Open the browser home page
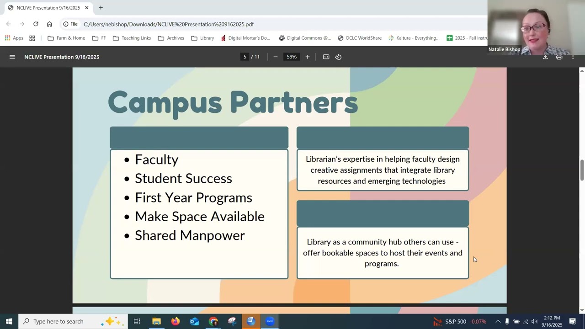 tap(49, 24)
